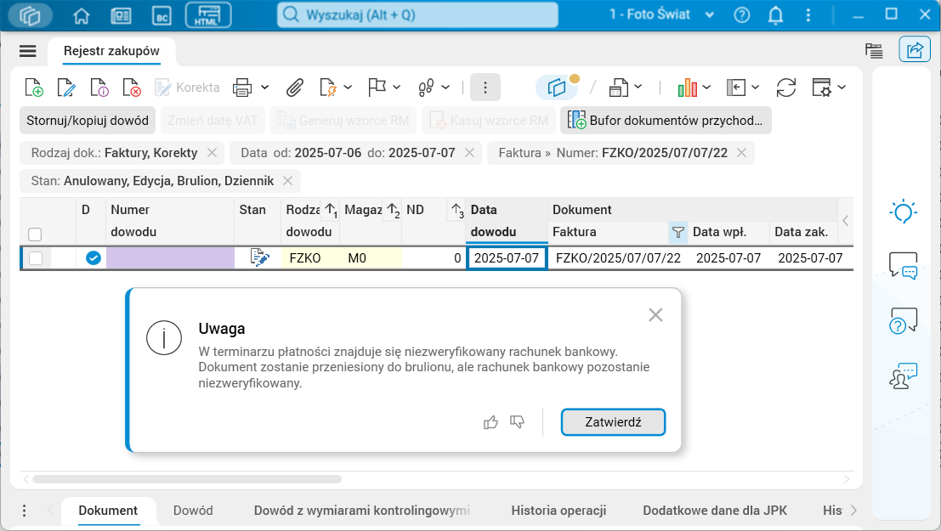
Task: Open the Historia operacji tab
Action: [x=558, y=511]
